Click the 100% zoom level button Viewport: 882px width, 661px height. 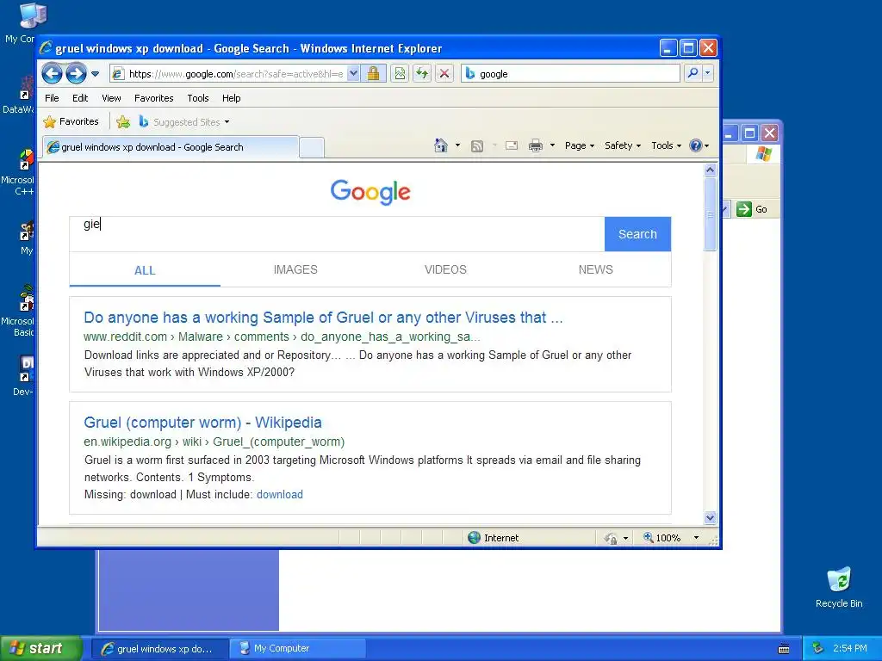click(x=662, y=538)
